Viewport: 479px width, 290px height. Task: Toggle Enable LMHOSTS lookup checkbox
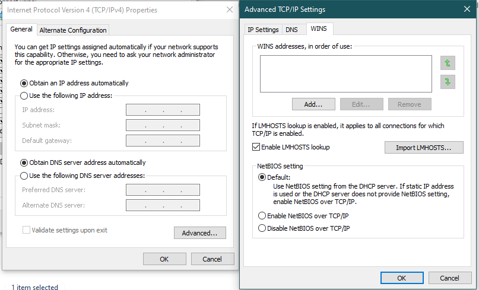(x=256, y=147)
